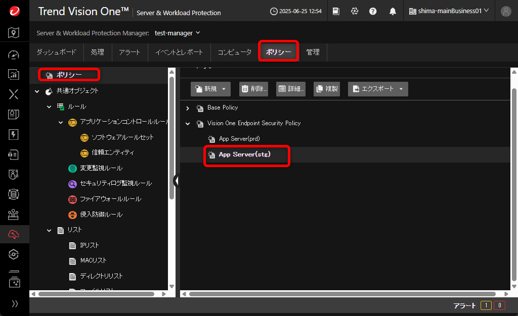Screen dimensions: 518x316
Task: Switch to 管理 tab
Action: [x=313, y=52]
